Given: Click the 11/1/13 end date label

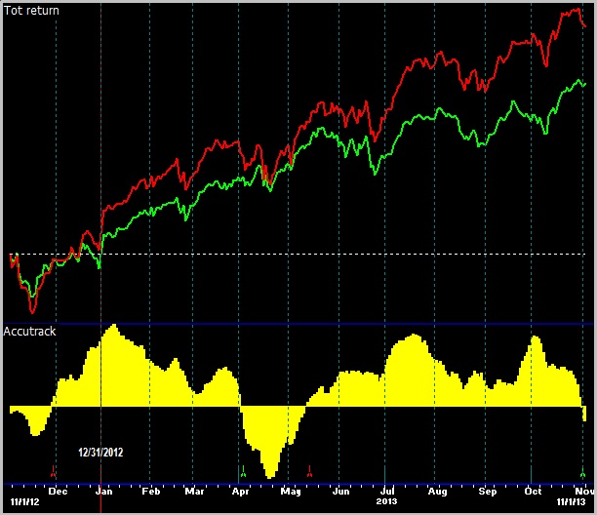Looking at the screenshot, I should tap(571, 503).
